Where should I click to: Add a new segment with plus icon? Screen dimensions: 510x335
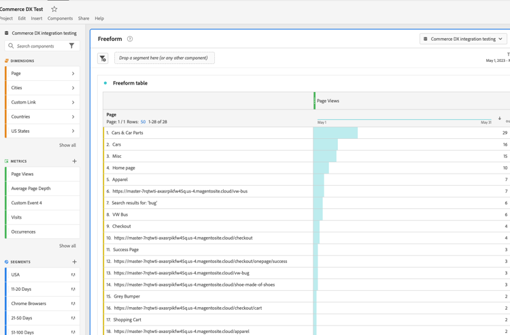tap(75, 261)
